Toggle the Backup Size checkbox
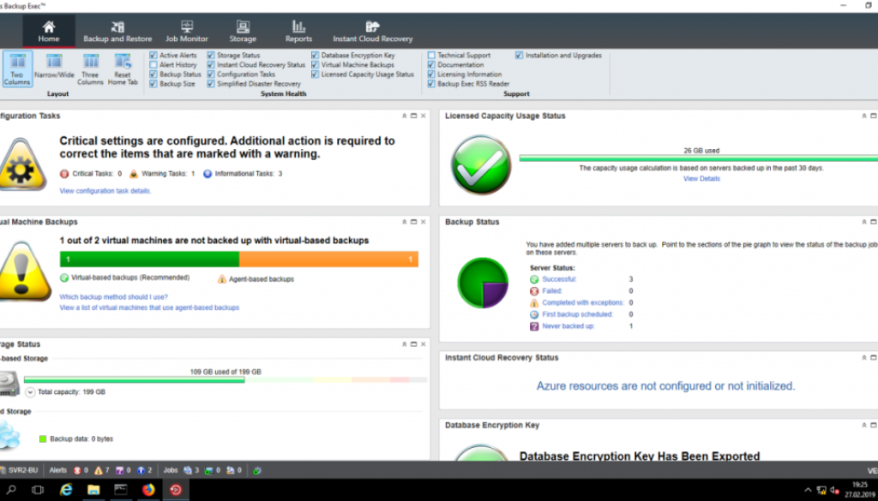The width and height of the screenshot is (878, 501). tap(153, 84)
